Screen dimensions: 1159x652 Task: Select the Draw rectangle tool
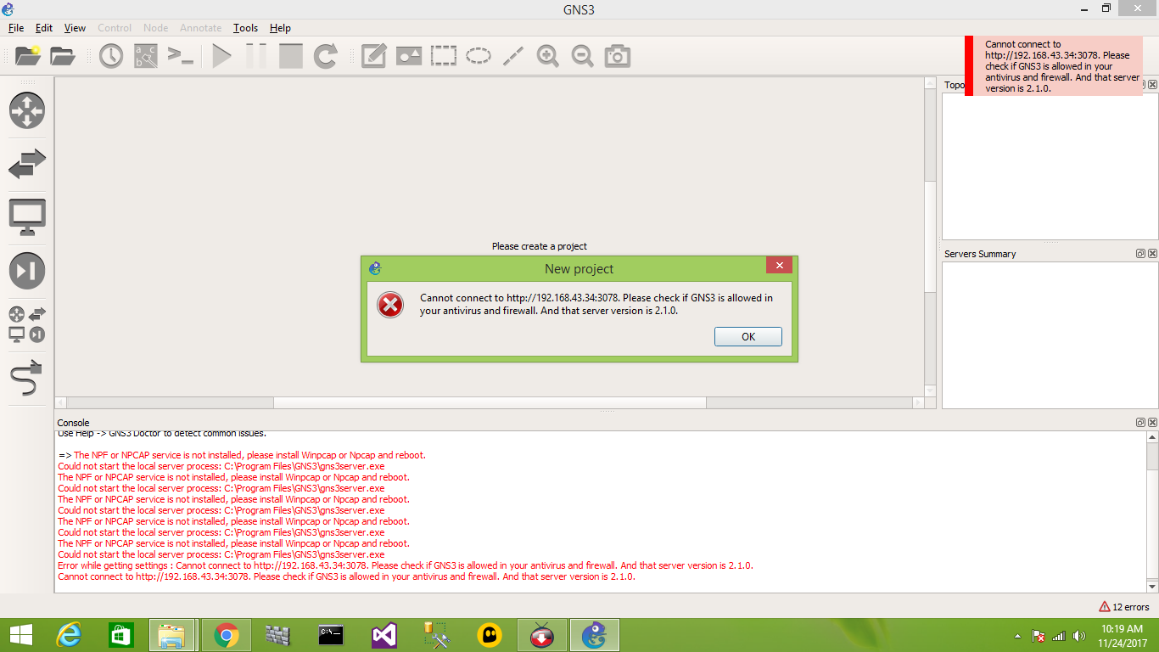tap(443, 56)
